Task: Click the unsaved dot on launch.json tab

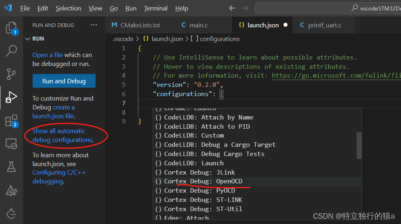Action: [285, 25]
